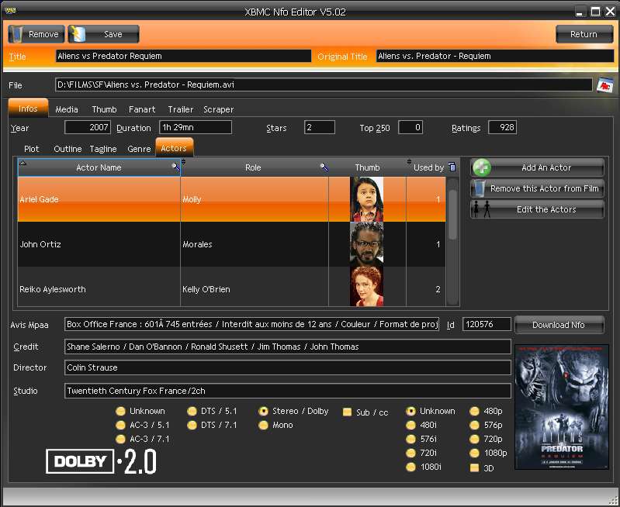
Task: Click the file browse icon beside File path
Action: coord(604,85)
